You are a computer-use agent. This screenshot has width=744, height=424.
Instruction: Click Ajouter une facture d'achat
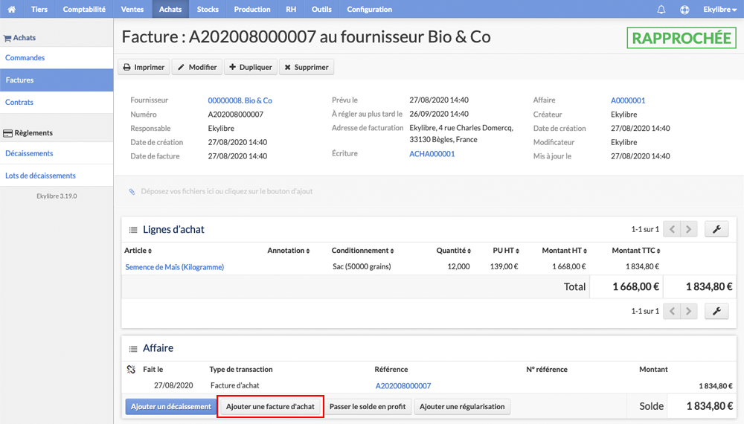click(x=270, y=406)
